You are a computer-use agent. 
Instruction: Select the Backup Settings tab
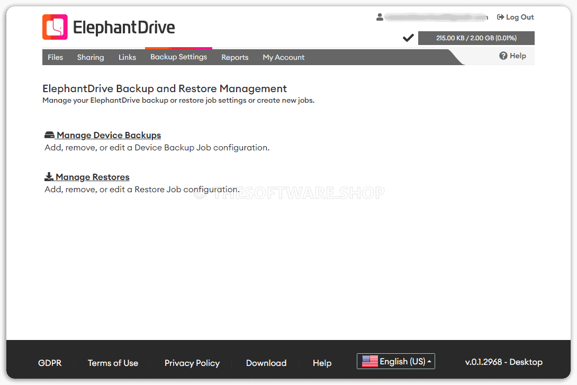coord(178,57)
